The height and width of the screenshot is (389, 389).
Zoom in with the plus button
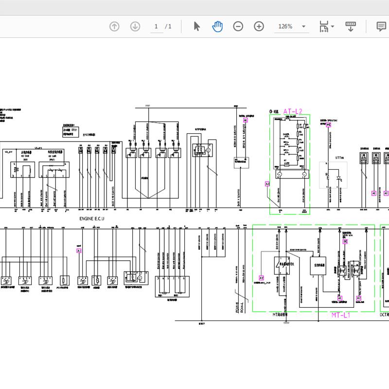[259, 27]
